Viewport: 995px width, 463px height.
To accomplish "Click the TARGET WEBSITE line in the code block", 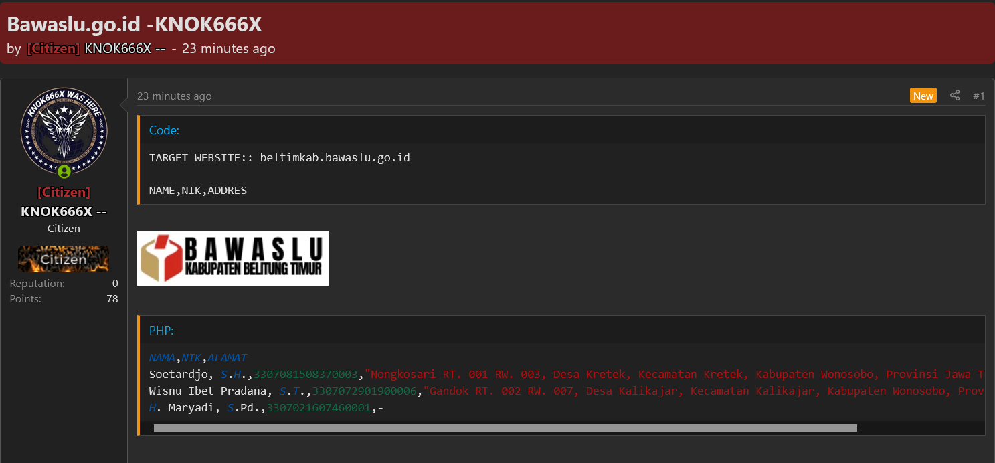I will click(280, 158).
